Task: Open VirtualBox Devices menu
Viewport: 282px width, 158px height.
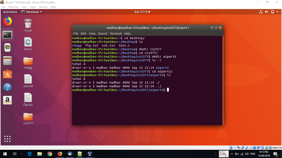Action: pyautogui.click(x=43, y=7)
